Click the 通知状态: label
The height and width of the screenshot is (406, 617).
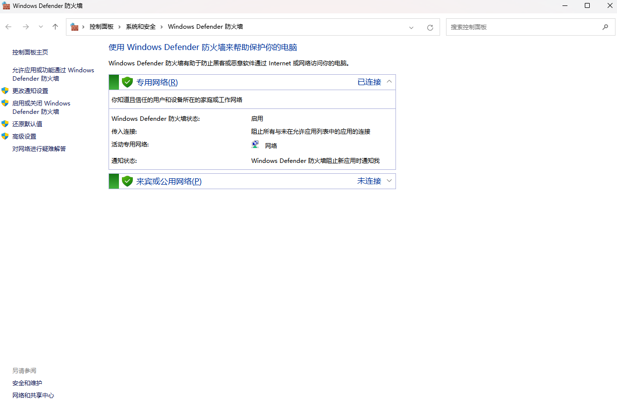click(124, 161)
